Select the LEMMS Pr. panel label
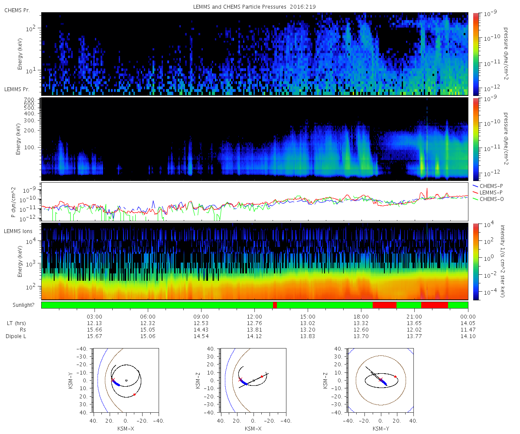 coord(17,89)
